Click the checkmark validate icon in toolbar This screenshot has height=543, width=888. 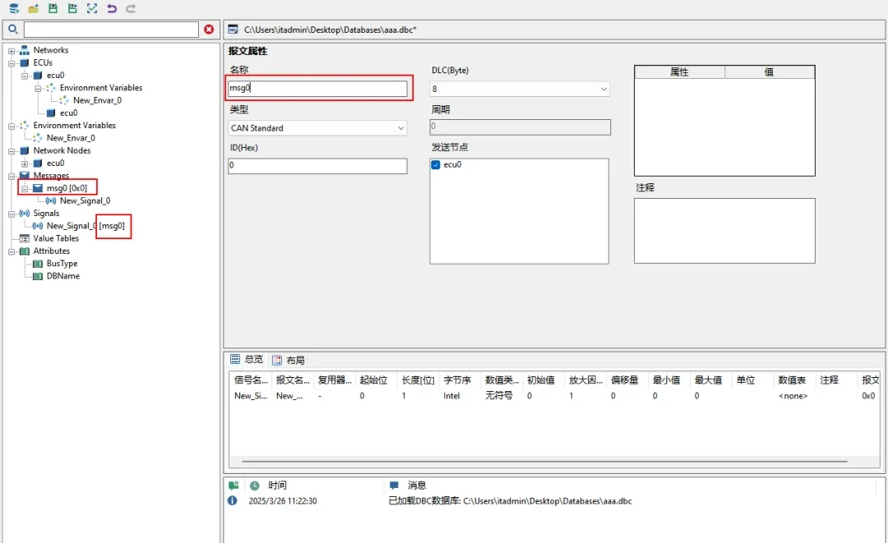pos(92,8)
